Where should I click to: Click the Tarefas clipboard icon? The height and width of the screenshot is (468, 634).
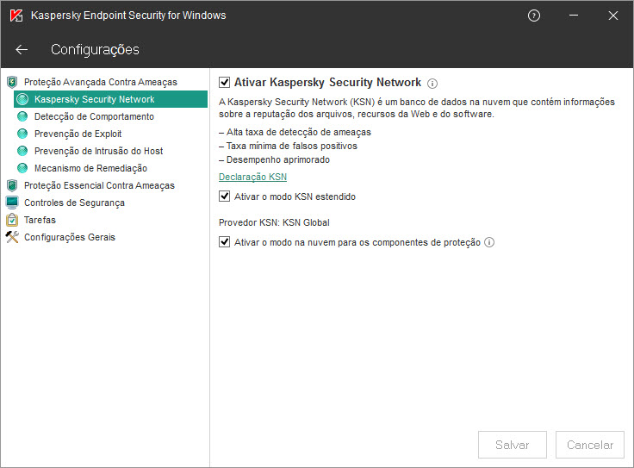(12, 220)
